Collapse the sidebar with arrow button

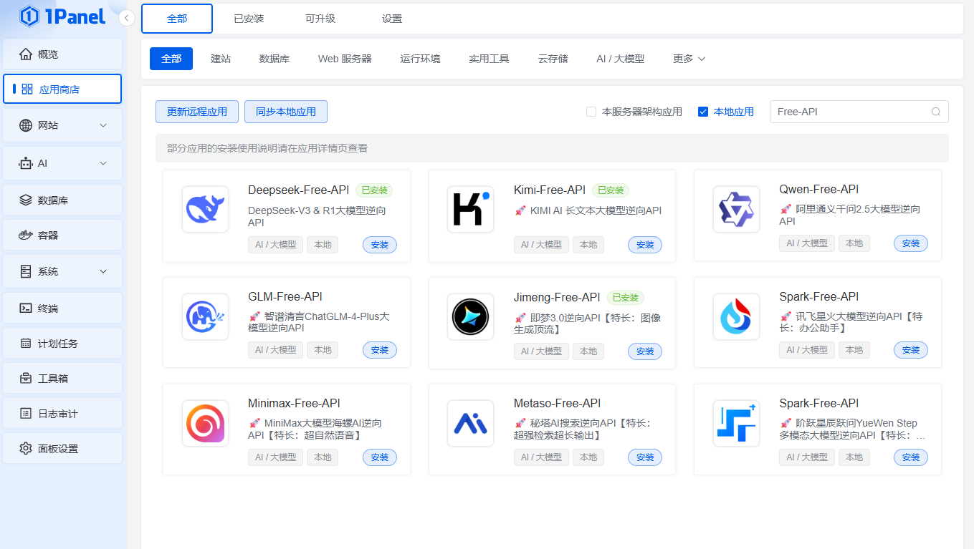[127, 18]
